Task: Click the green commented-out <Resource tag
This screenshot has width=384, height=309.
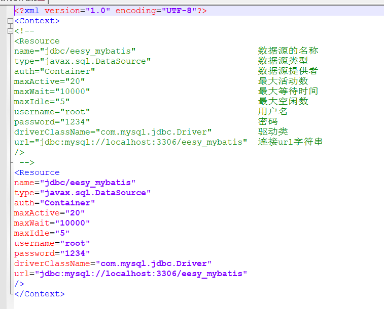Action: [x=37, y=41]
